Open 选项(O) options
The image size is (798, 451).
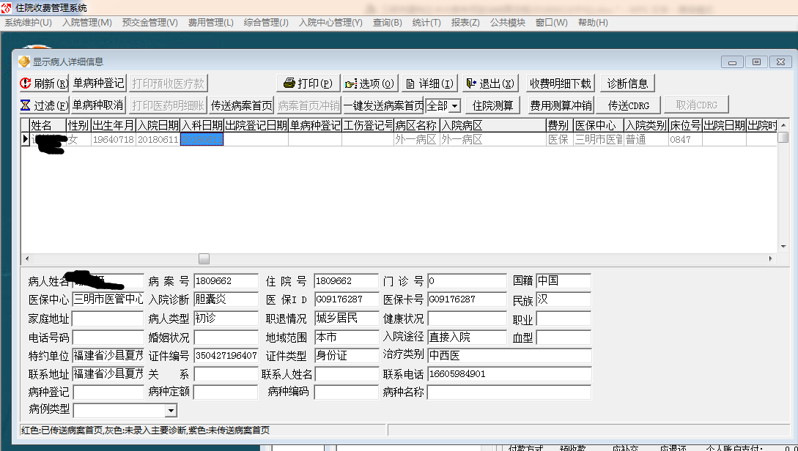pyautogui.click(x=369, y=83)
